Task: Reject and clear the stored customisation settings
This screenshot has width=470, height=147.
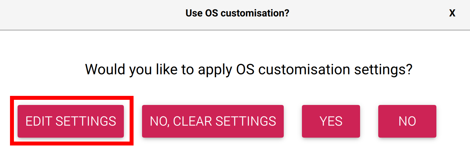Action: (213, 121)
